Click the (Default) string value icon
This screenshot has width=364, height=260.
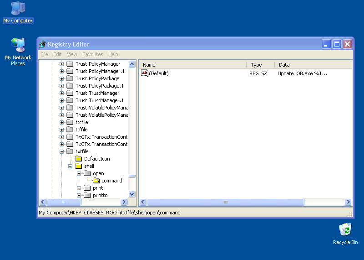pos(144,73)
